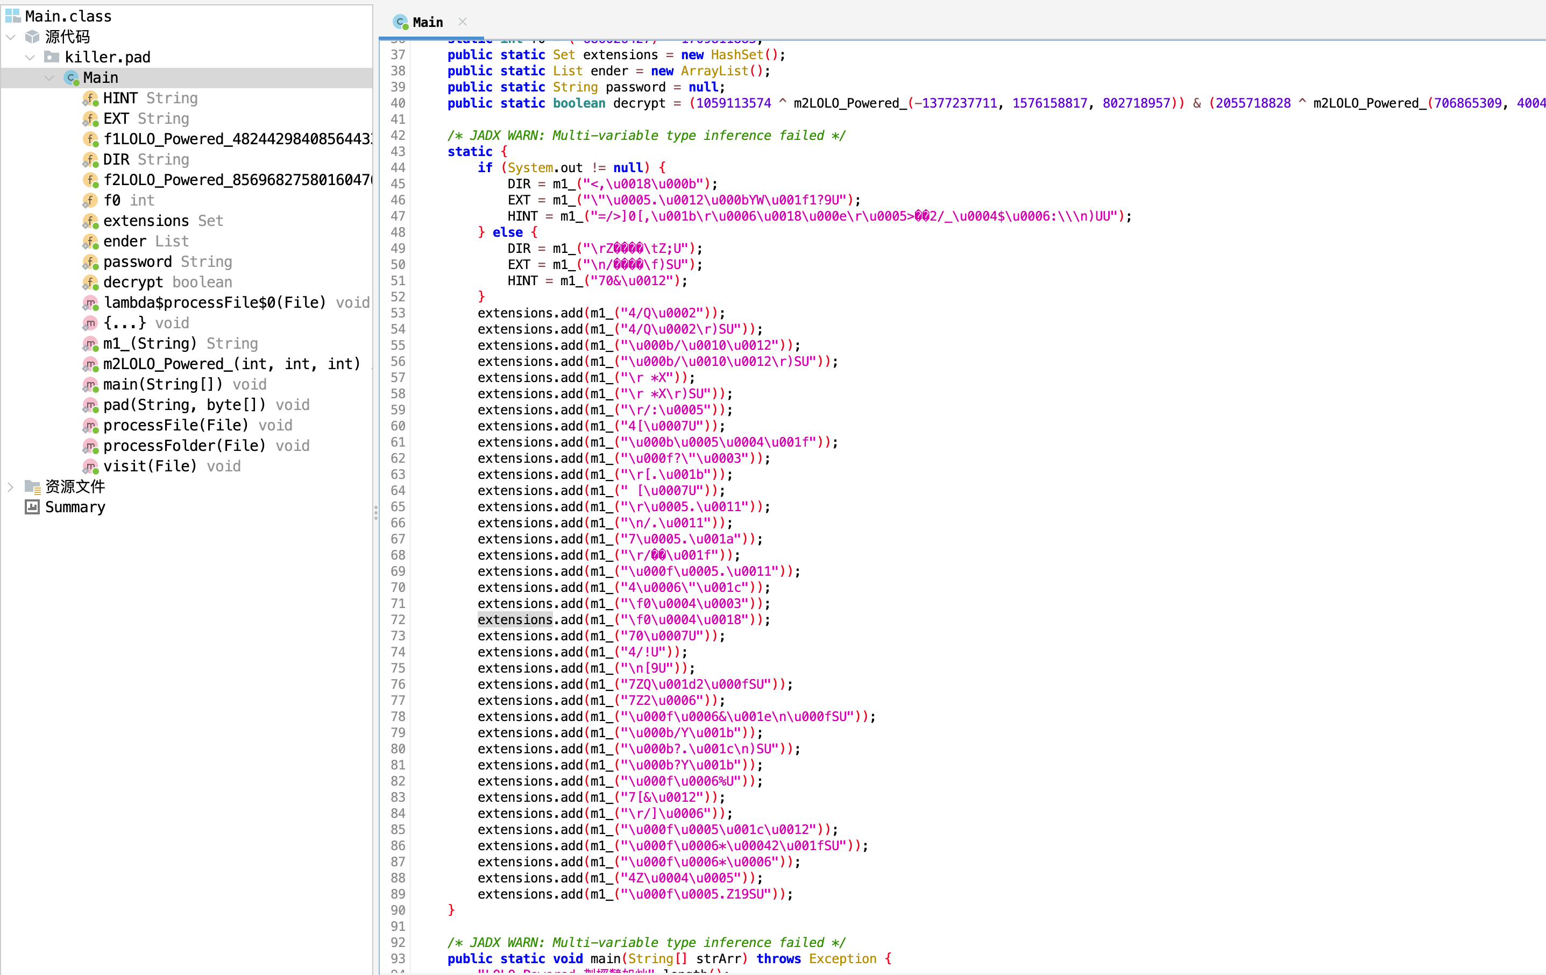Screen dimensions: 1546x975
Task: Click the class icon on Main tab
Action: pyautogui.click(x=401, y=23)
